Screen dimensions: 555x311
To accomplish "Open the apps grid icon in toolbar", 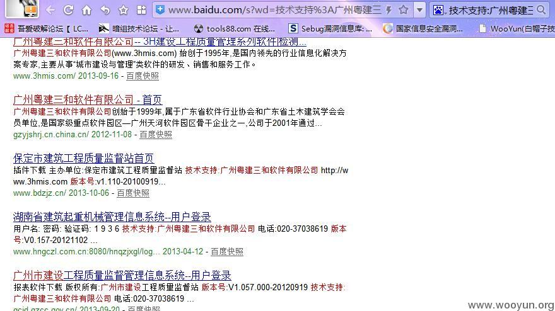I will (141, 10).
